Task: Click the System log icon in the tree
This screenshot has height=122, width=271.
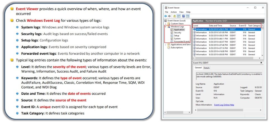Action: click(x=172, y=39)
